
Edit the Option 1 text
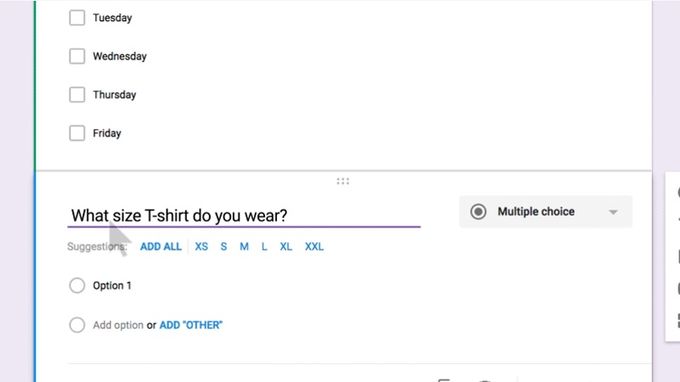[x=112, y=286]
